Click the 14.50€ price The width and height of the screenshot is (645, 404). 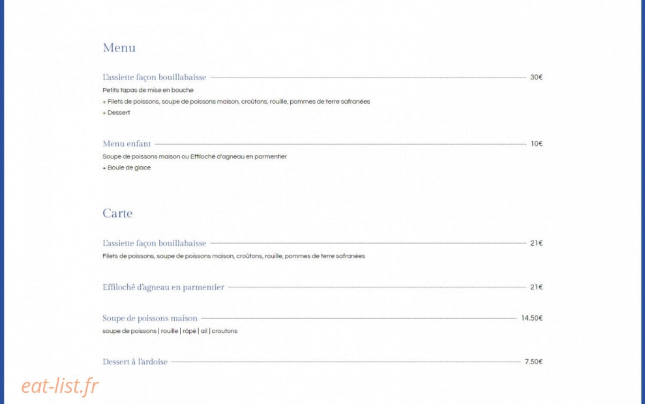click(x=532, y=318)
